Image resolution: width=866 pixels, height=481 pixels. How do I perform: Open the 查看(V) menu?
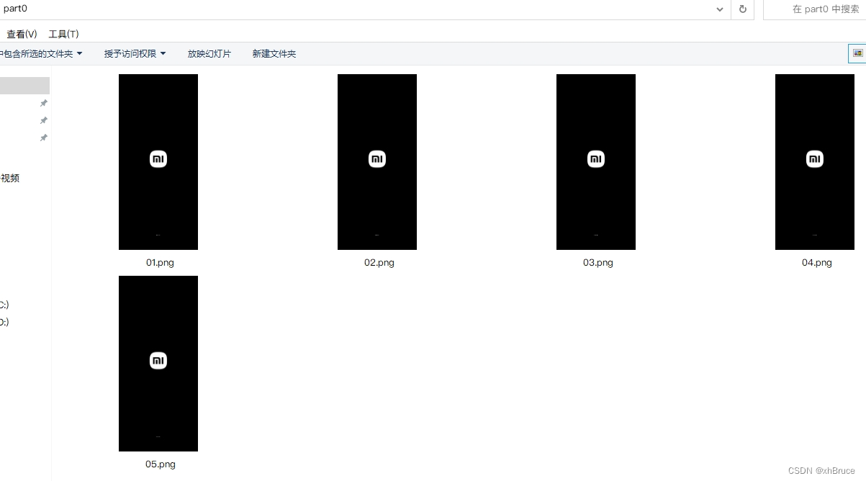[22, 34]
